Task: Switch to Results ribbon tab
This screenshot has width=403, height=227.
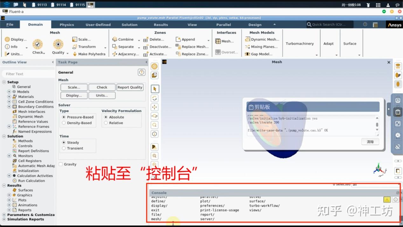Action: 161,25
